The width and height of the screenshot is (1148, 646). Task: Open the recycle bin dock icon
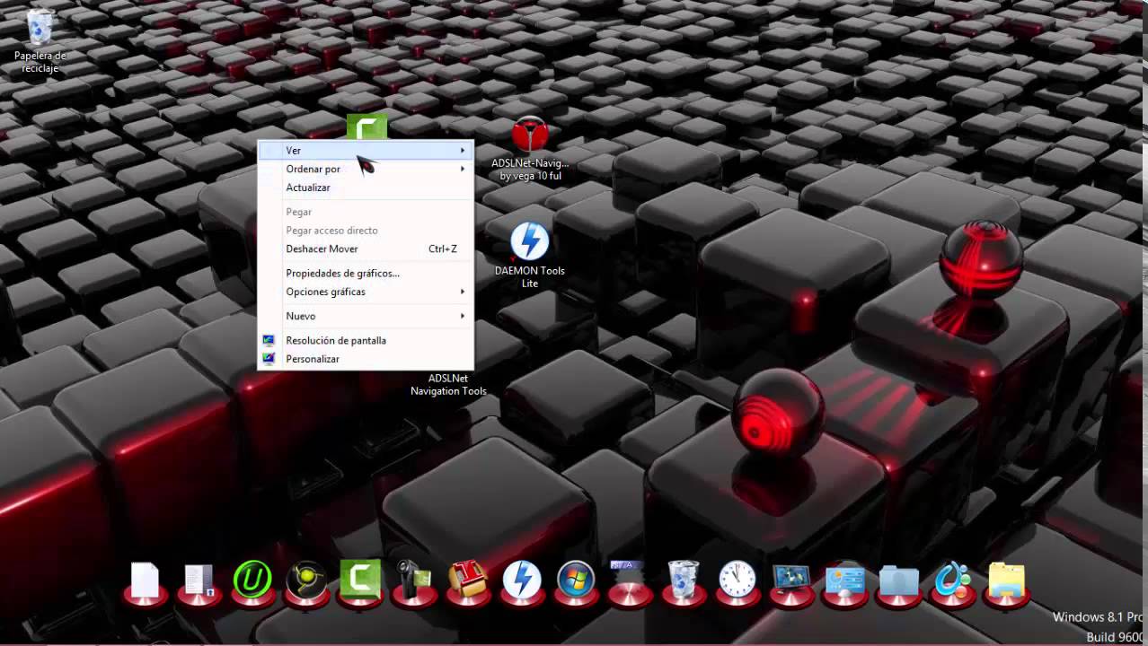(684, 580)
